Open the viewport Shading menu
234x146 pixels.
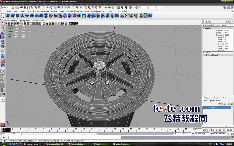click(14, 21)
